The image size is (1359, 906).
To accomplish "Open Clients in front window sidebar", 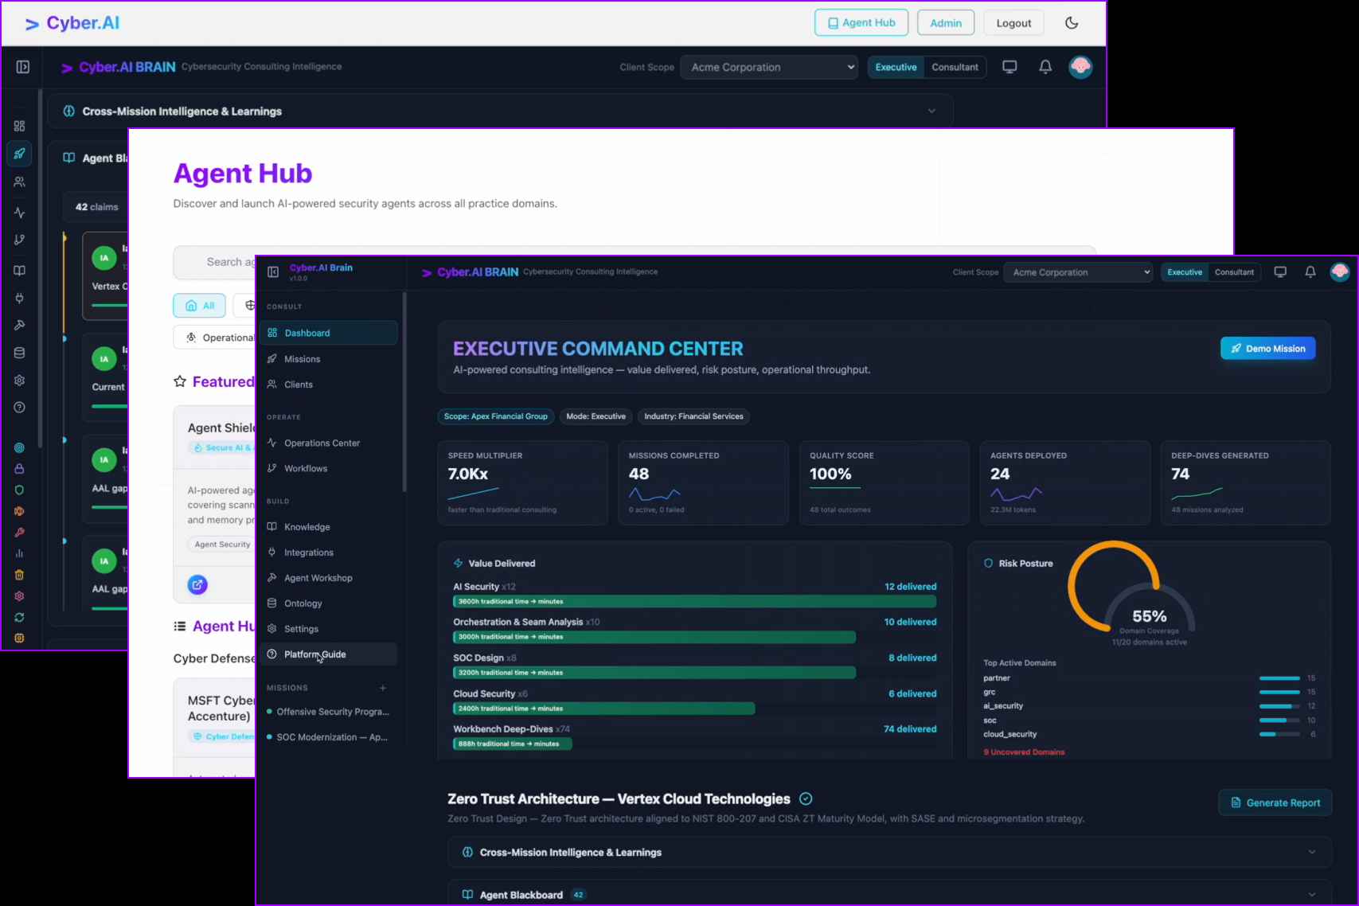I will tap(329, 385).
